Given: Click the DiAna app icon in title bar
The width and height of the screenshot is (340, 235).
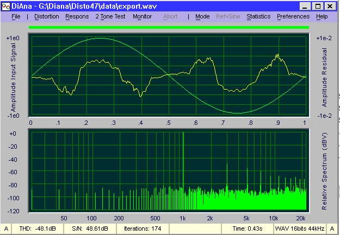Looking at the screenshot, I should tap(6, 7).
